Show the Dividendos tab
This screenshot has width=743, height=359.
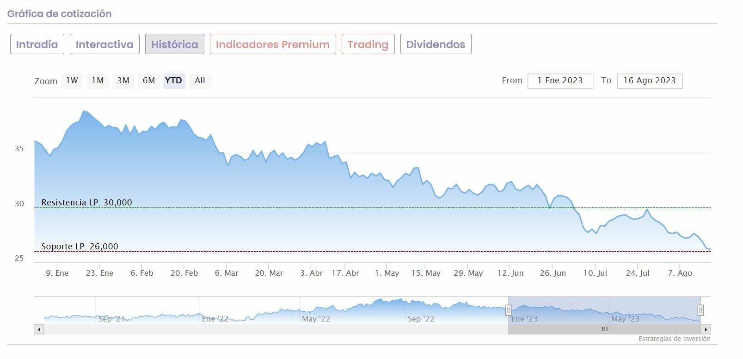(436, 44)
